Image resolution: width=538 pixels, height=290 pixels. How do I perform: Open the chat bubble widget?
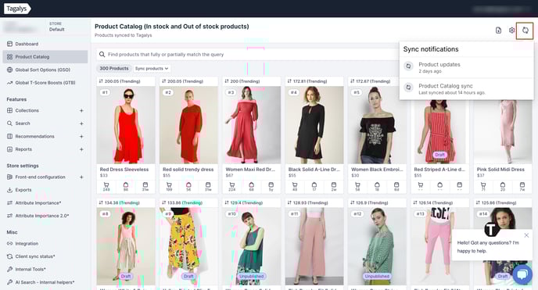coord(522,274)
